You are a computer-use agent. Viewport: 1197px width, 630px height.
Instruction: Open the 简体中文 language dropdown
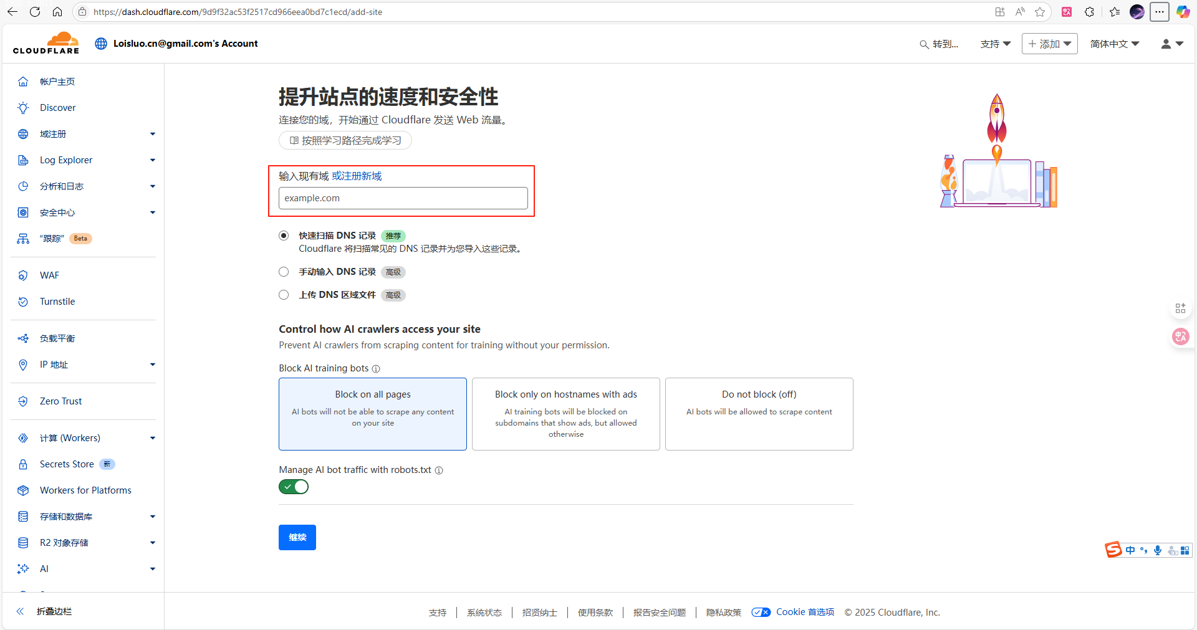click(x=1115, y=44)
